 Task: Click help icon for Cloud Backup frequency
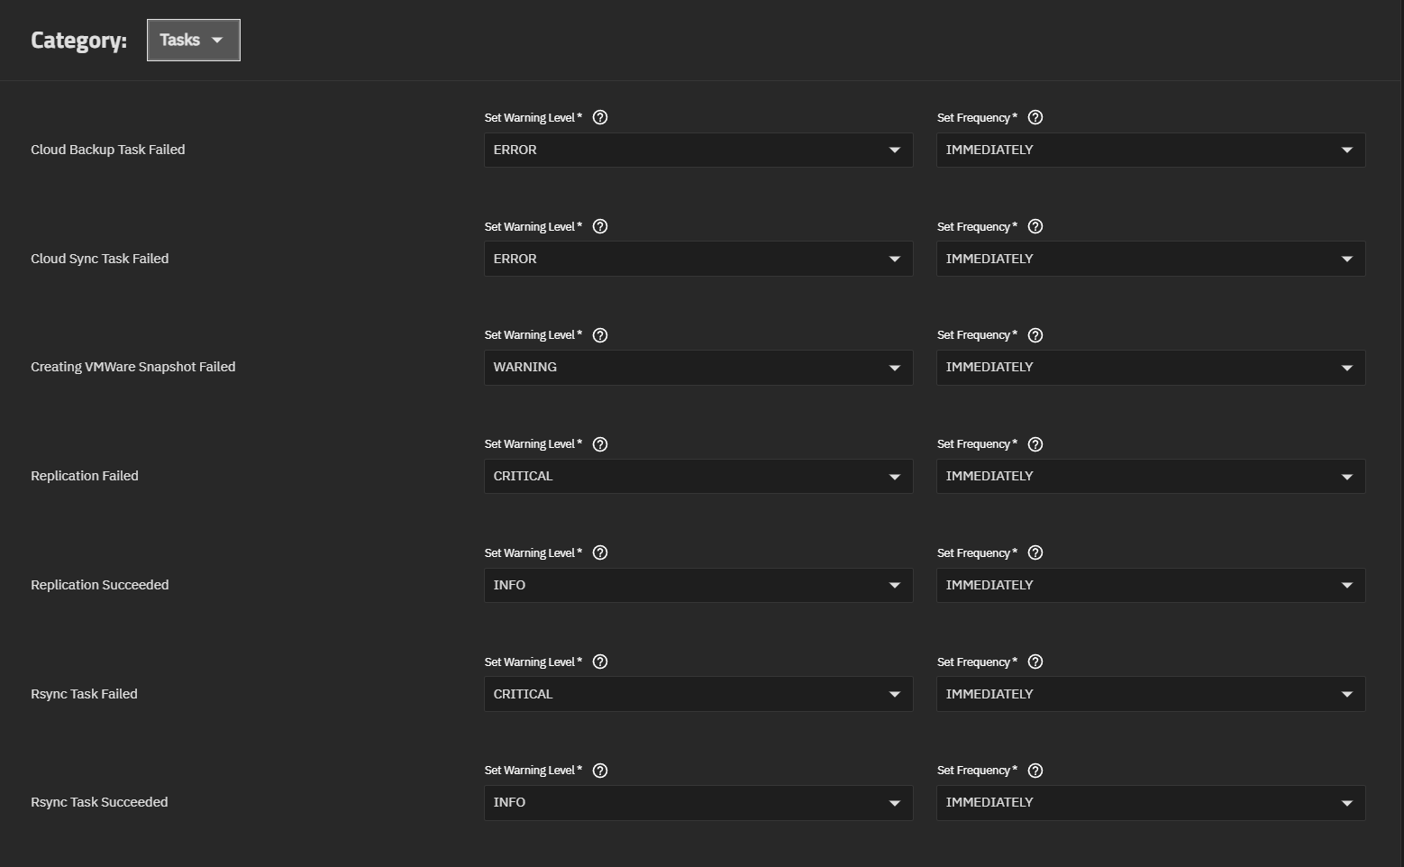[x=1035, y=117]
